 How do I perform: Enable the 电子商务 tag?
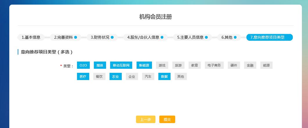pyautogui.click(x=214, y=65)
